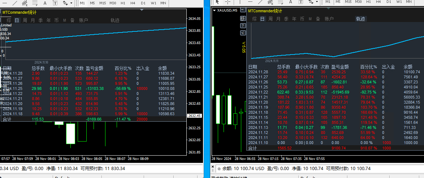Select Text Label (T) tool in left window toolbar

[x=55, y=3]
